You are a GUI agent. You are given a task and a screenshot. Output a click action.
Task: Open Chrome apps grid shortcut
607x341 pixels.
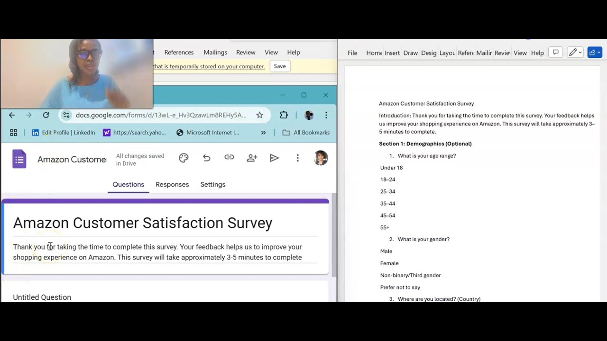pos(13,133)
